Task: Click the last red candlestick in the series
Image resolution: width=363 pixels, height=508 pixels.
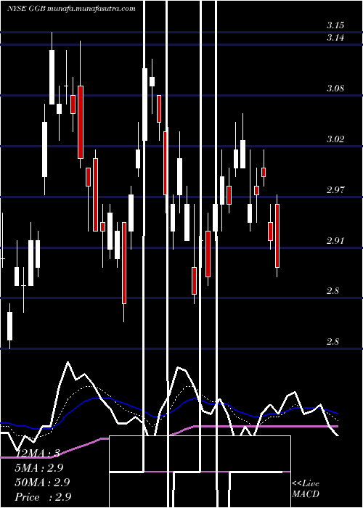Action: point(277,236)
